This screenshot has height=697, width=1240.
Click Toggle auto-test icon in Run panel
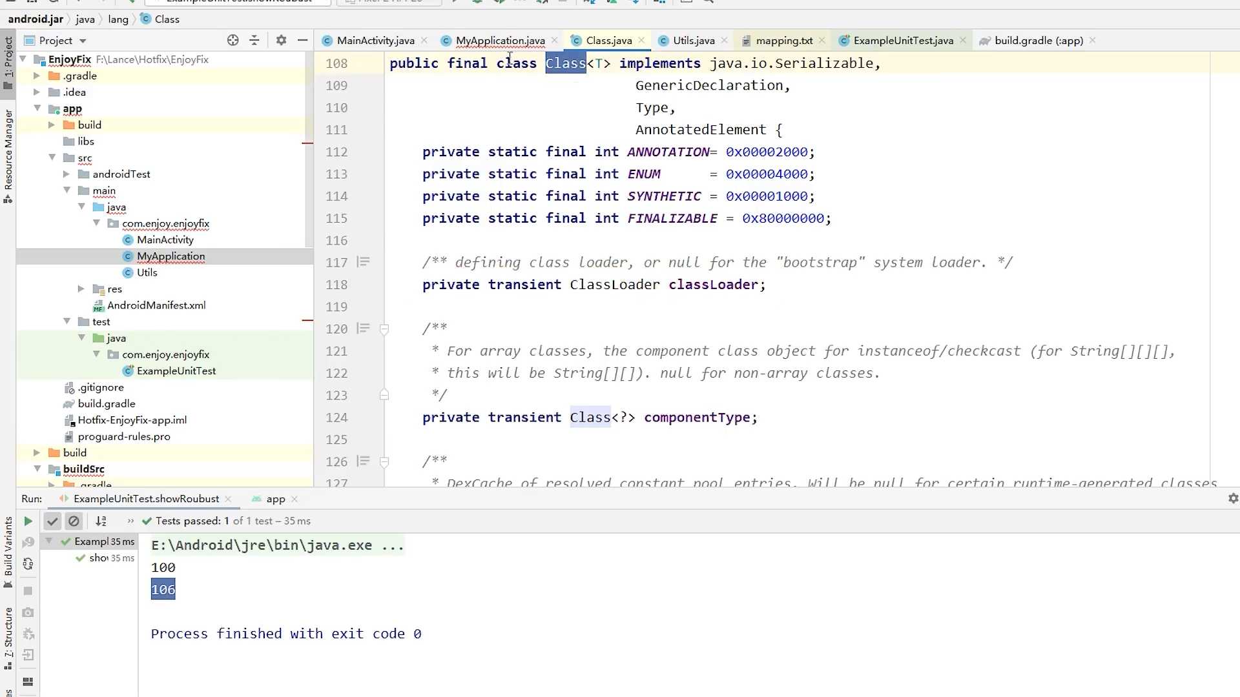[28, 564]
